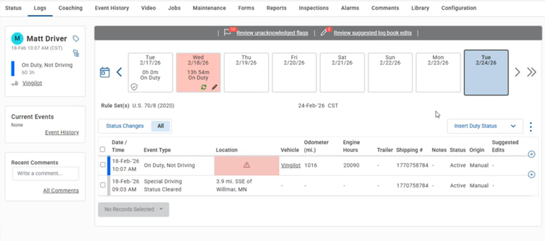Click the Suggested Edits column header

point(505,146)
